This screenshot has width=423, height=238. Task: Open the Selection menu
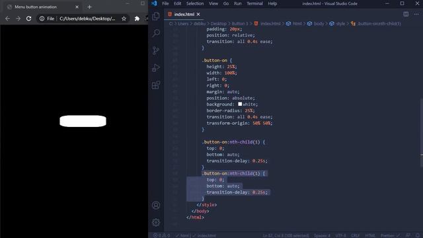point(195,3)
